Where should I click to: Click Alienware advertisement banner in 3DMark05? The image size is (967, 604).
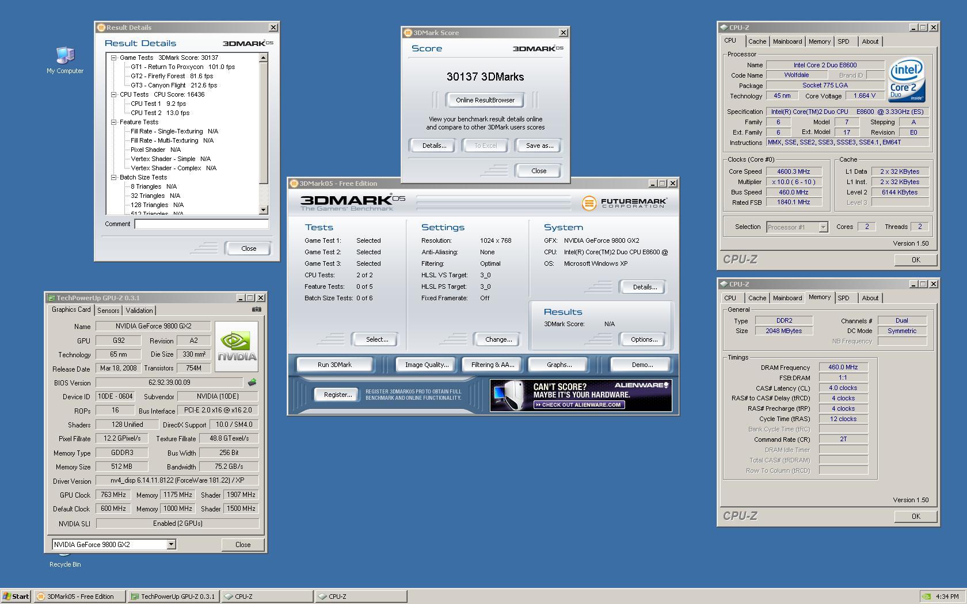[581, 395]
